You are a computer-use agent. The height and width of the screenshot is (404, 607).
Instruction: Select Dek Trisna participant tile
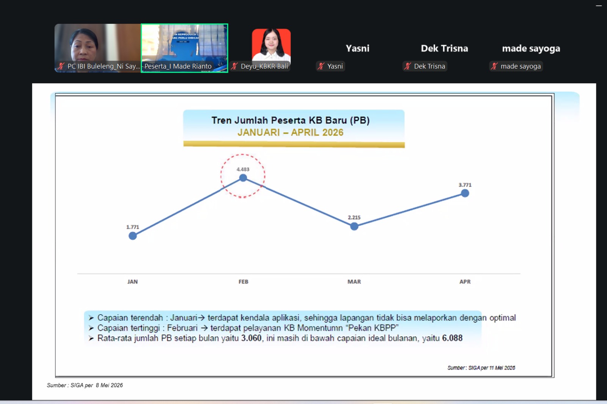[x=444, y=48]
